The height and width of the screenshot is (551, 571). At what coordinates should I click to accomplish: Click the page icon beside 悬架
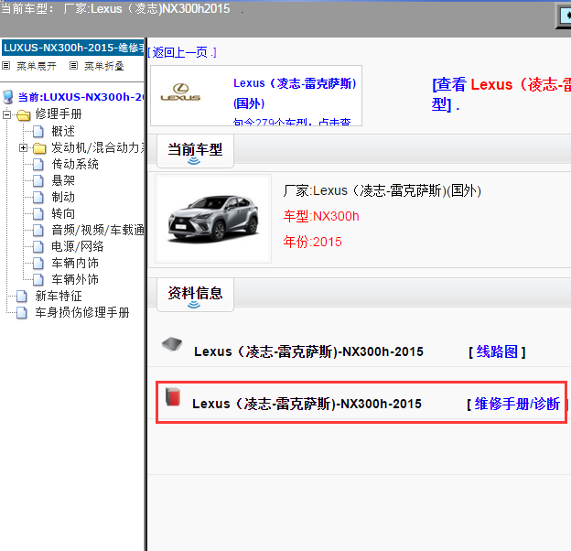coord(38,181)
